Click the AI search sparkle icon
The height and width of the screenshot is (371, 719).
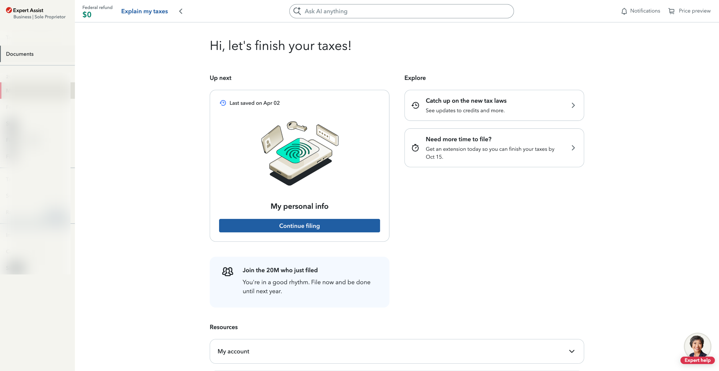tap(297, 11)
